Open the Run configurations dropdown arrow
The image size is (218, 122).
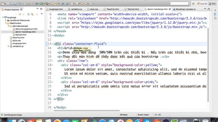click(44, 4)
